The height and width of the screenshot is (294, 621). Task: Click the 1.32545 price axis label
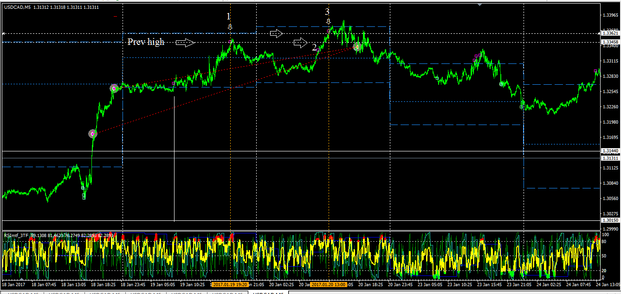point(609,92)
